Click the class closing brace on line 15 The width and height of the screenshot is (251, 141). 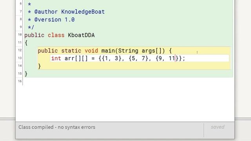coord(26,74)
